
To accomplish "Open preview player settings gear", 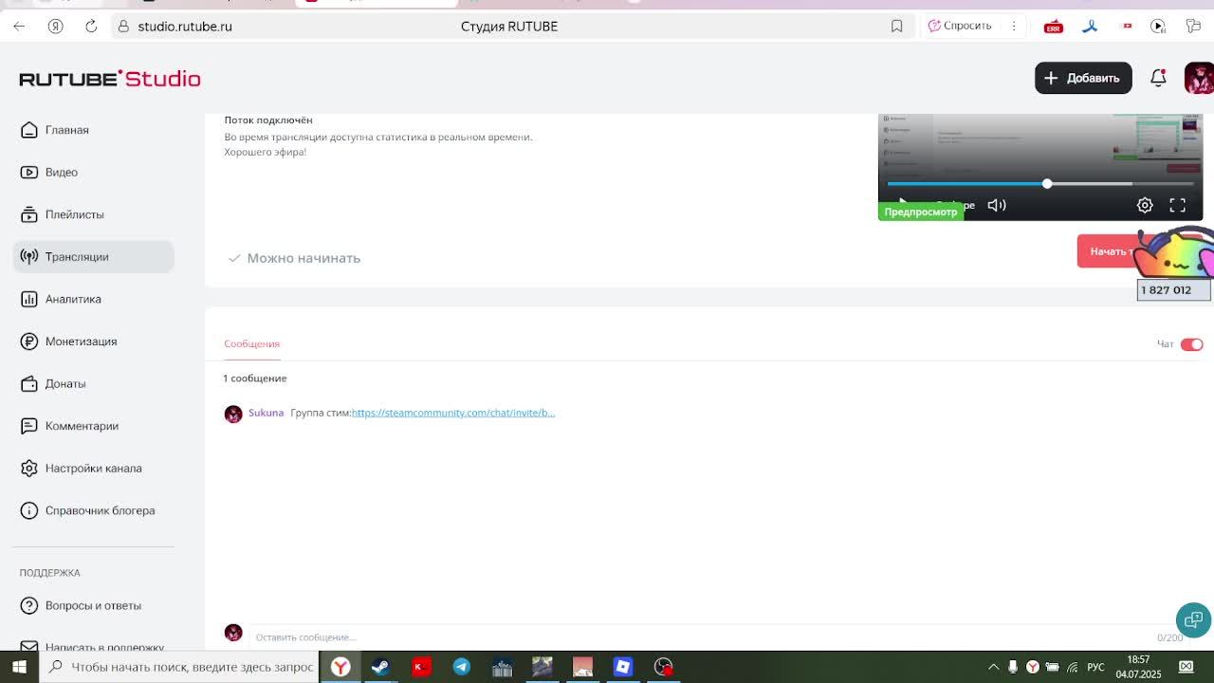I will pyautogui.click(x=1145, y=205).
